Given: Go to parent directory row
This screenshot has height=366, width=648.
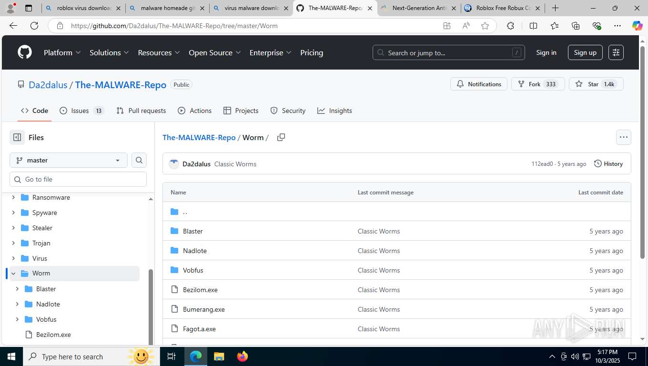Looking at the screenshot, I should [x=397, y=212].
